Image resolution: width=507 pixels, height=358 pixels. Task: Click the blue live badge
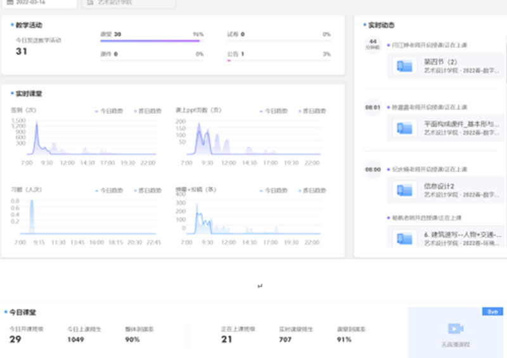[492, 312]
